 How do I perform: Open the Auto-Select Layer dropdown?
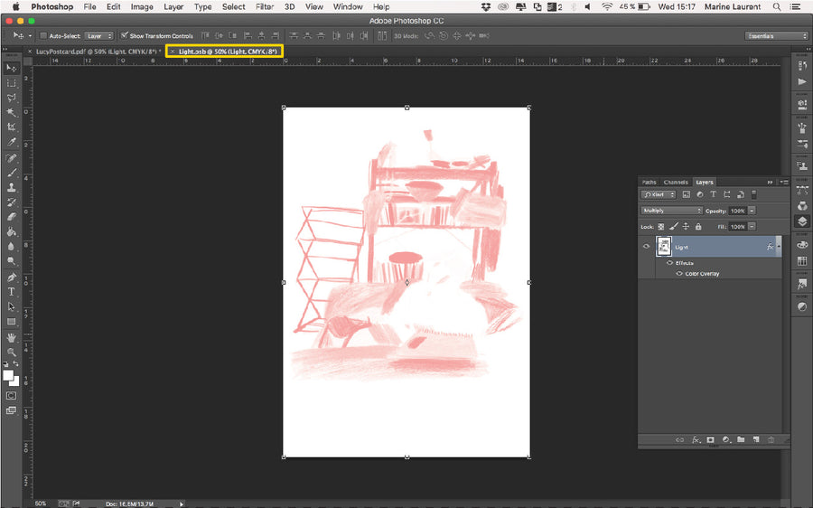pyautogui.click(x=98, y=36)
